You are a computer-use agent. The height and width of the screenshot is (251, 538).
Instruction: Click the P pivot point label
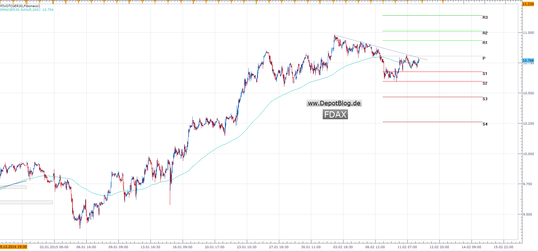point(484,58)
